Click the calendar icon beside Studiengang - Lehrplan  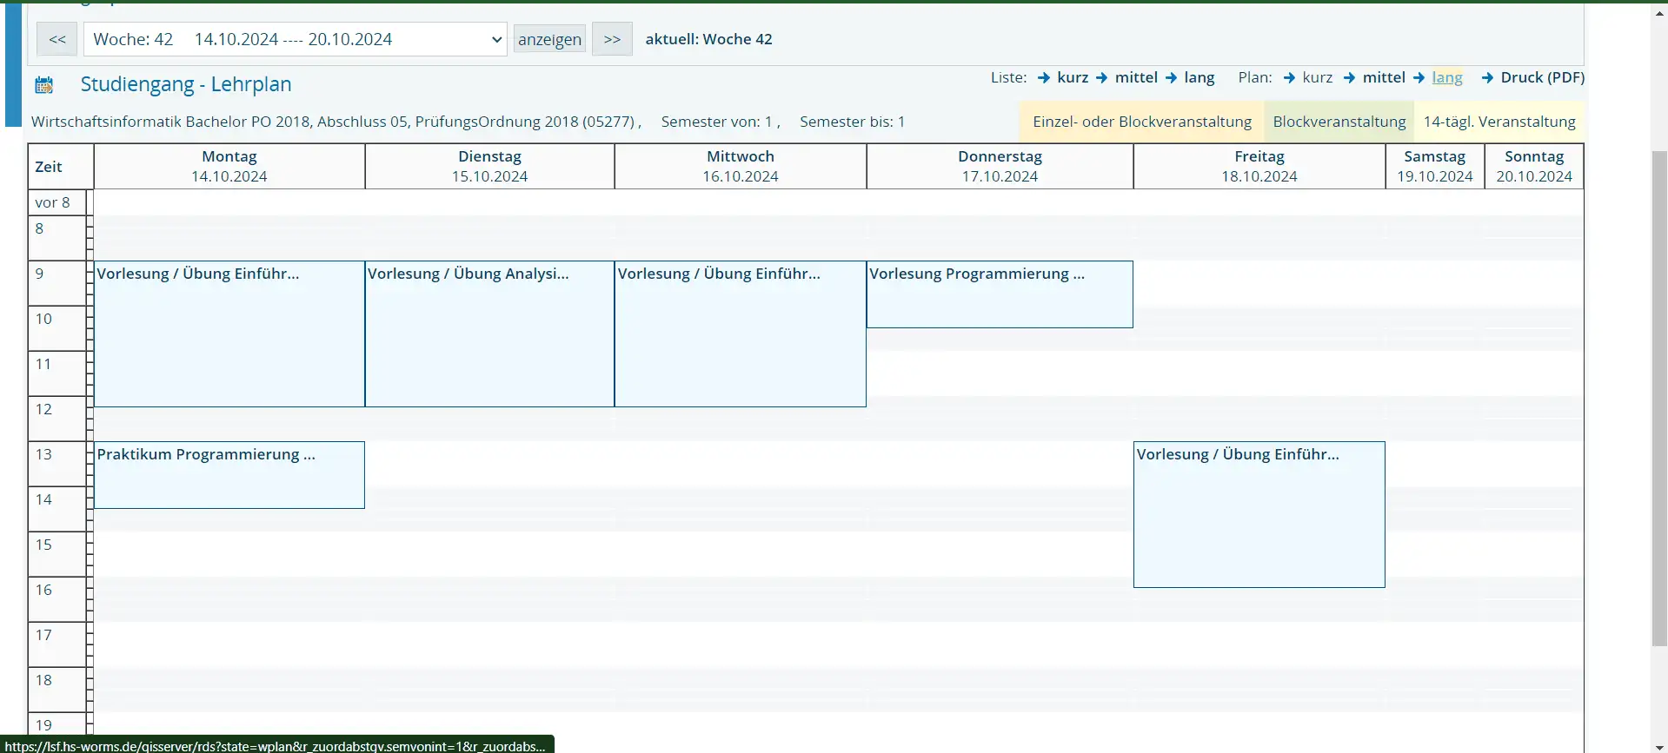pyautogui.click(x=44, y=85)
